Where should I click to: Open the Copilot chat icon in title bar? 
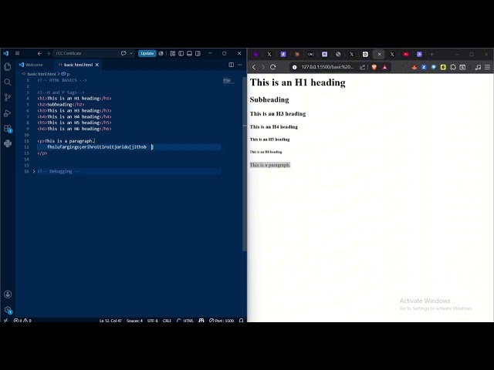123,53
